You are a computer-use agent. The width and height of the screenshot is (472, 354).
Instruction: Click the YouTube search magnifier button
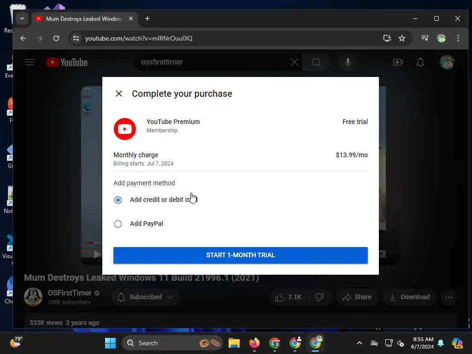coord(316,62)
